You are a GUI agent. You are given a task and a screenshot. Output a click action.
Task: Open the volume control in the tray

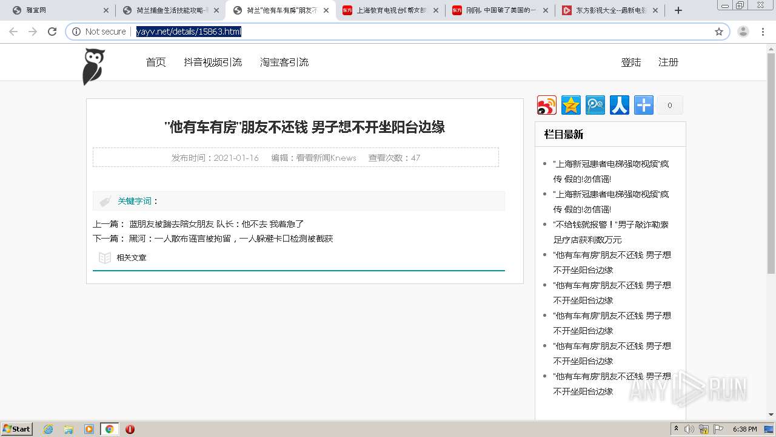[x=689, y=429]
